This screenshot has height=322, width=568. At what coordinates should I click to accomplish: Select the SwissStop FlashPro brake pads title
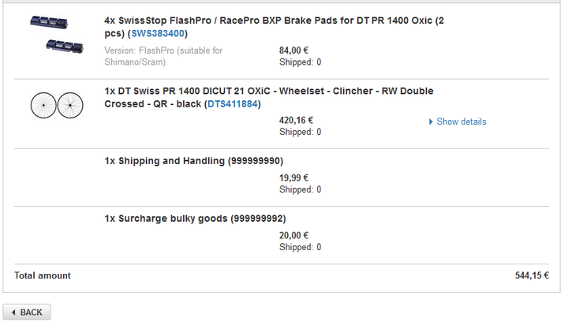tap(275, 27)
